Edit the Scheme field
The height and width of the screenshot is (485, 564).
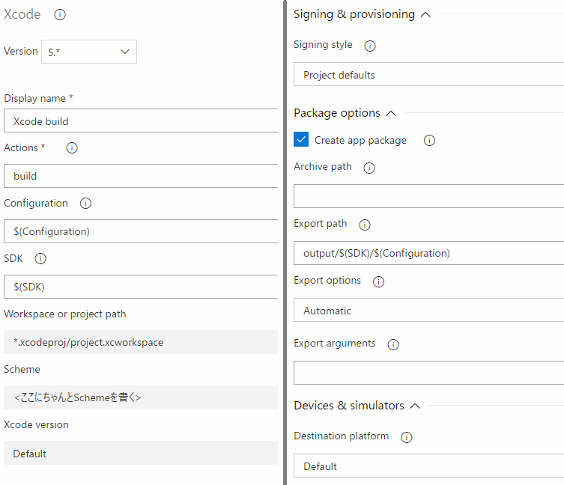[141, 397]
